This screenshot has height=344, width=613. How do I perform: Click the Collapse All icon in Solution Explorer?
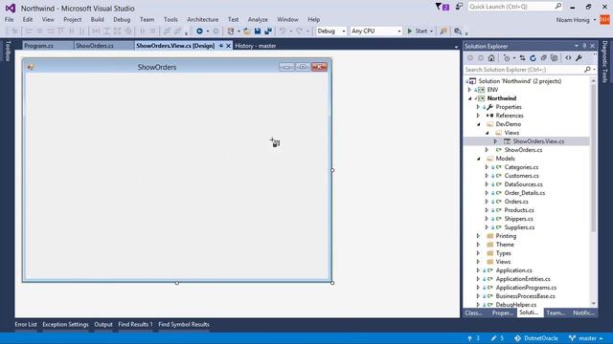[x=543, y=57]
